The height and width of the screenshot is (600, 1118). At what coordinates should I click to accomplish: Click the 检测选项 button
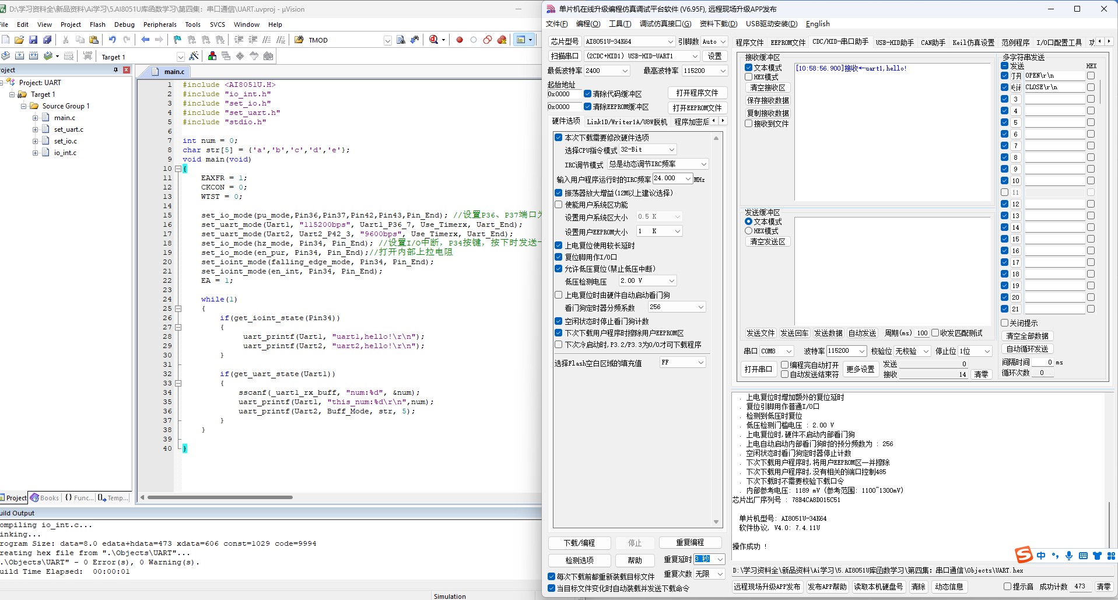click(x=579, y=560)
